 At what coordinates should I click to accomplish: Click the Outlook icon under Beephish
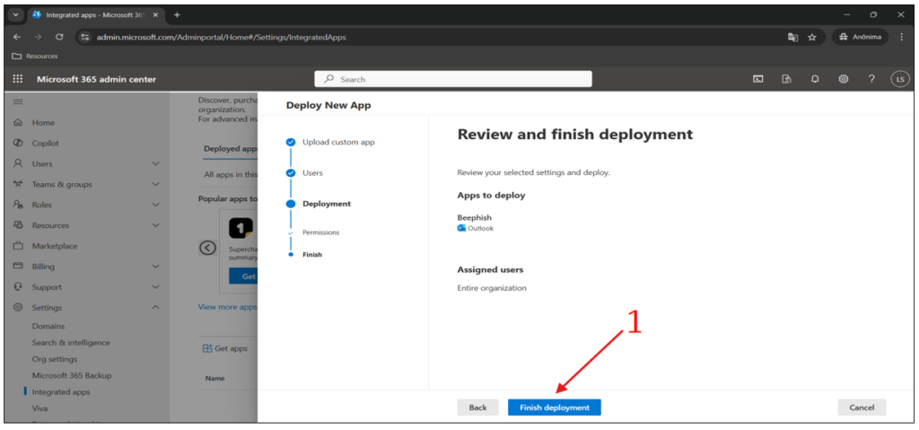tap(461, 228)
